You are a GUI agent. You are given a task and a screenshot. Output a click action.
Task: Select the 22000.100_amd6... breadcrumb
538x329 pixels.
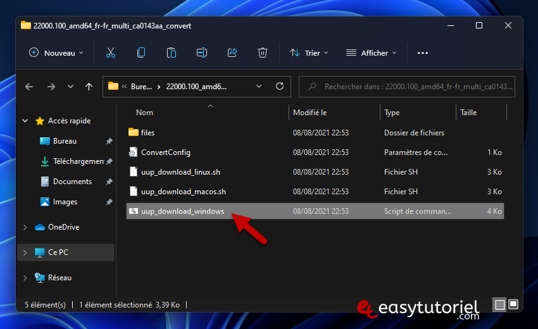(x=196, y=87)
